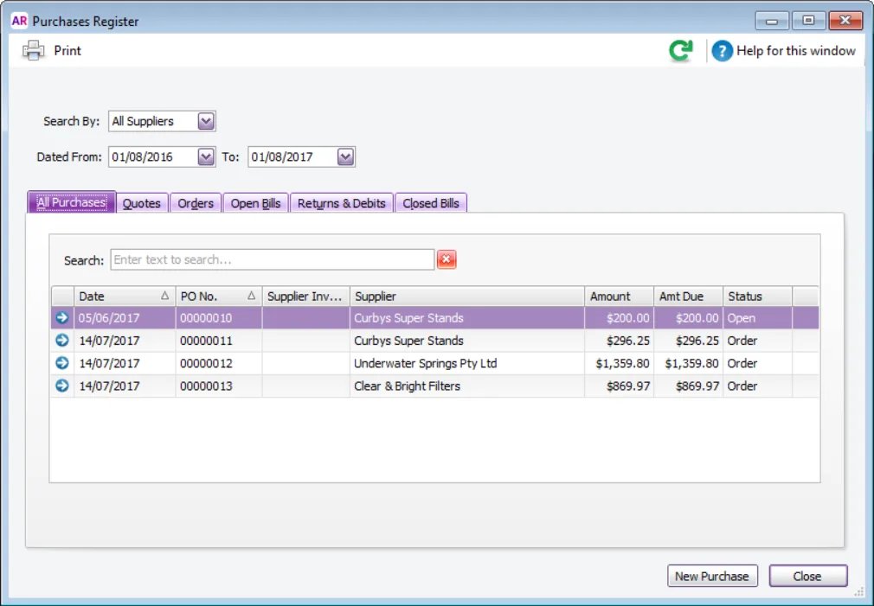The image size is (874, 606).
Task: Expand the Search By suppliers dropdown
Action: point(206,121)
